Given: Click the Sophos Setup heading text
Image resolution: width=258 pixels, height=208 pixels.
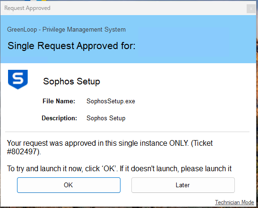Looking at the screenshot, I should [x=71, y=81].
